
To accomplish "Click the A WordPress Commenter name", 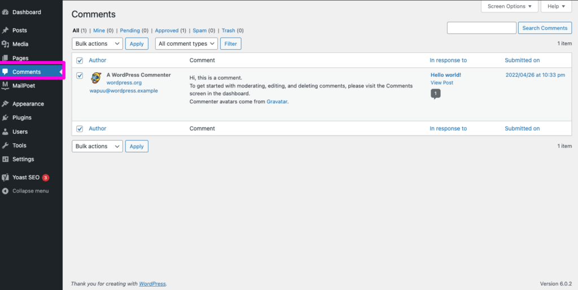I will coord(139,75).
